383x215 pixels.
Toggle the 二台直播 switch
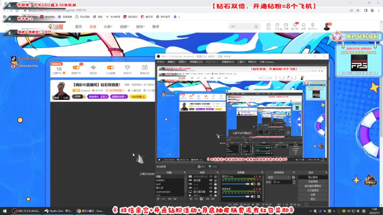(111, 67)
